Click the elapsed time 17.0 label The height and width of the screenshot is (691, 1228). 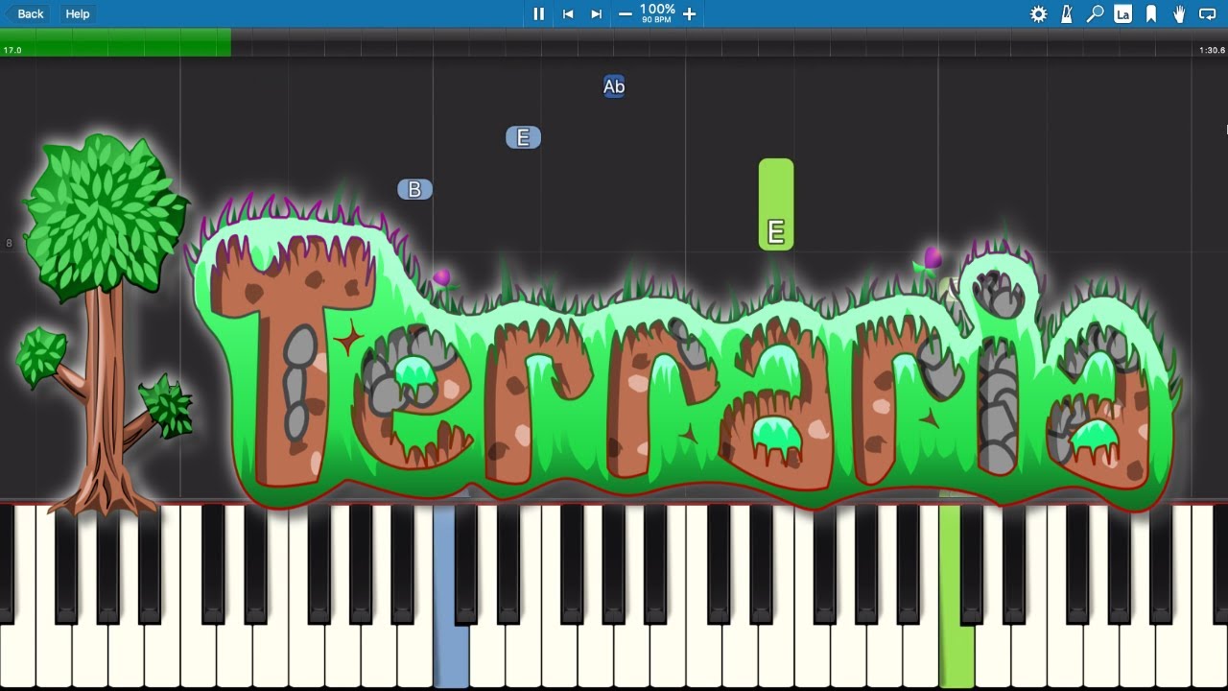tap(12, 50)
